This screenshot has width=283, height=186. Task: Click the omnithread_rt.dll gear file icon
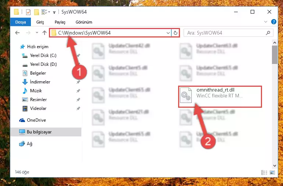(x=186, y=95)
